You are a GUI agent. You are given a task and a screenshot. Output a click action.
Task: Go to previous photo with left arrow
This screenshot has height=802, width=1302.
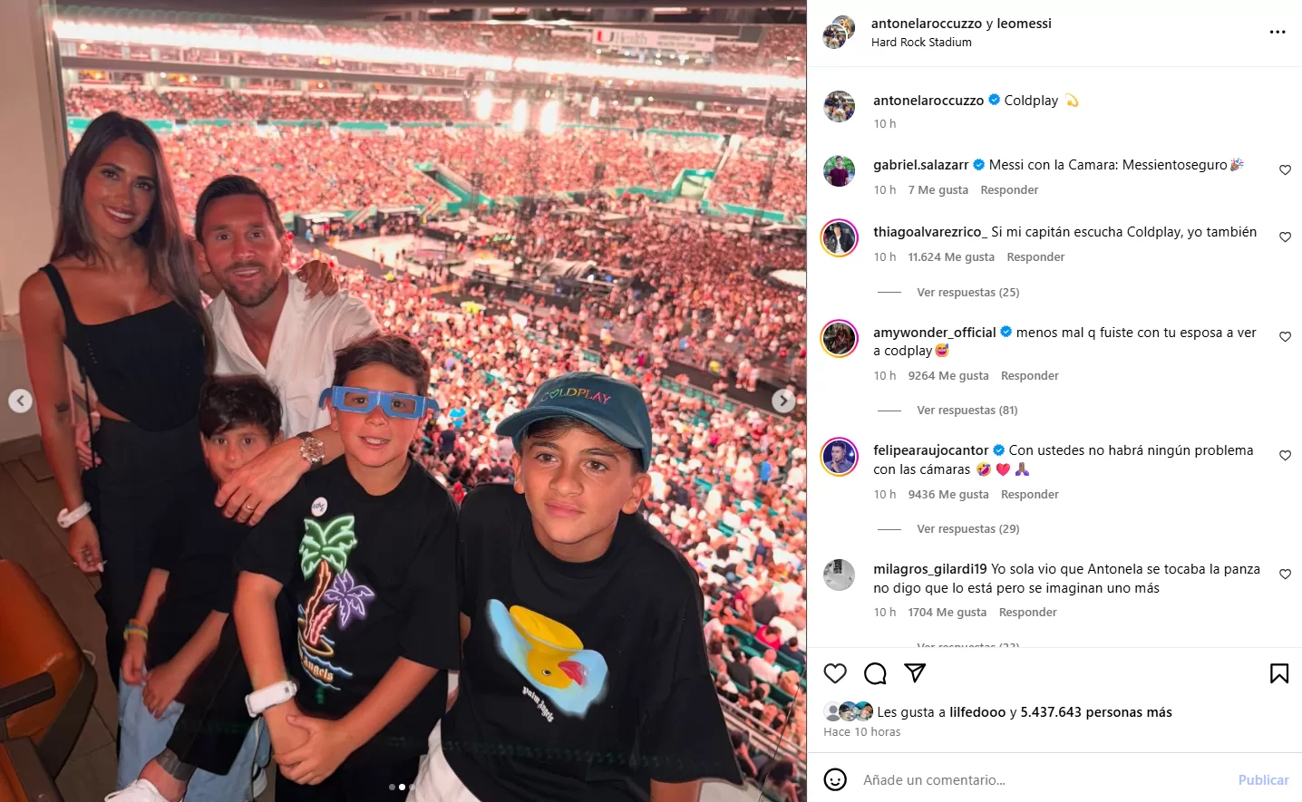(x=21, y=401)
